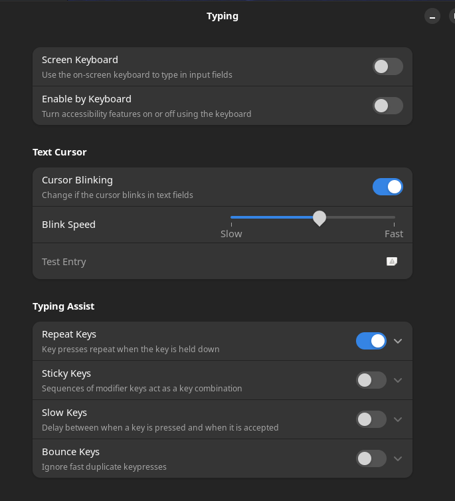
Task: Turn on Sticky Keys
Action: coord(371,380)
